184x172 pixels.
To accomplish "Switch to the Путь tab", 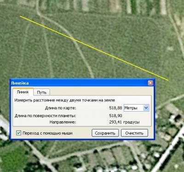I will 41,92.
